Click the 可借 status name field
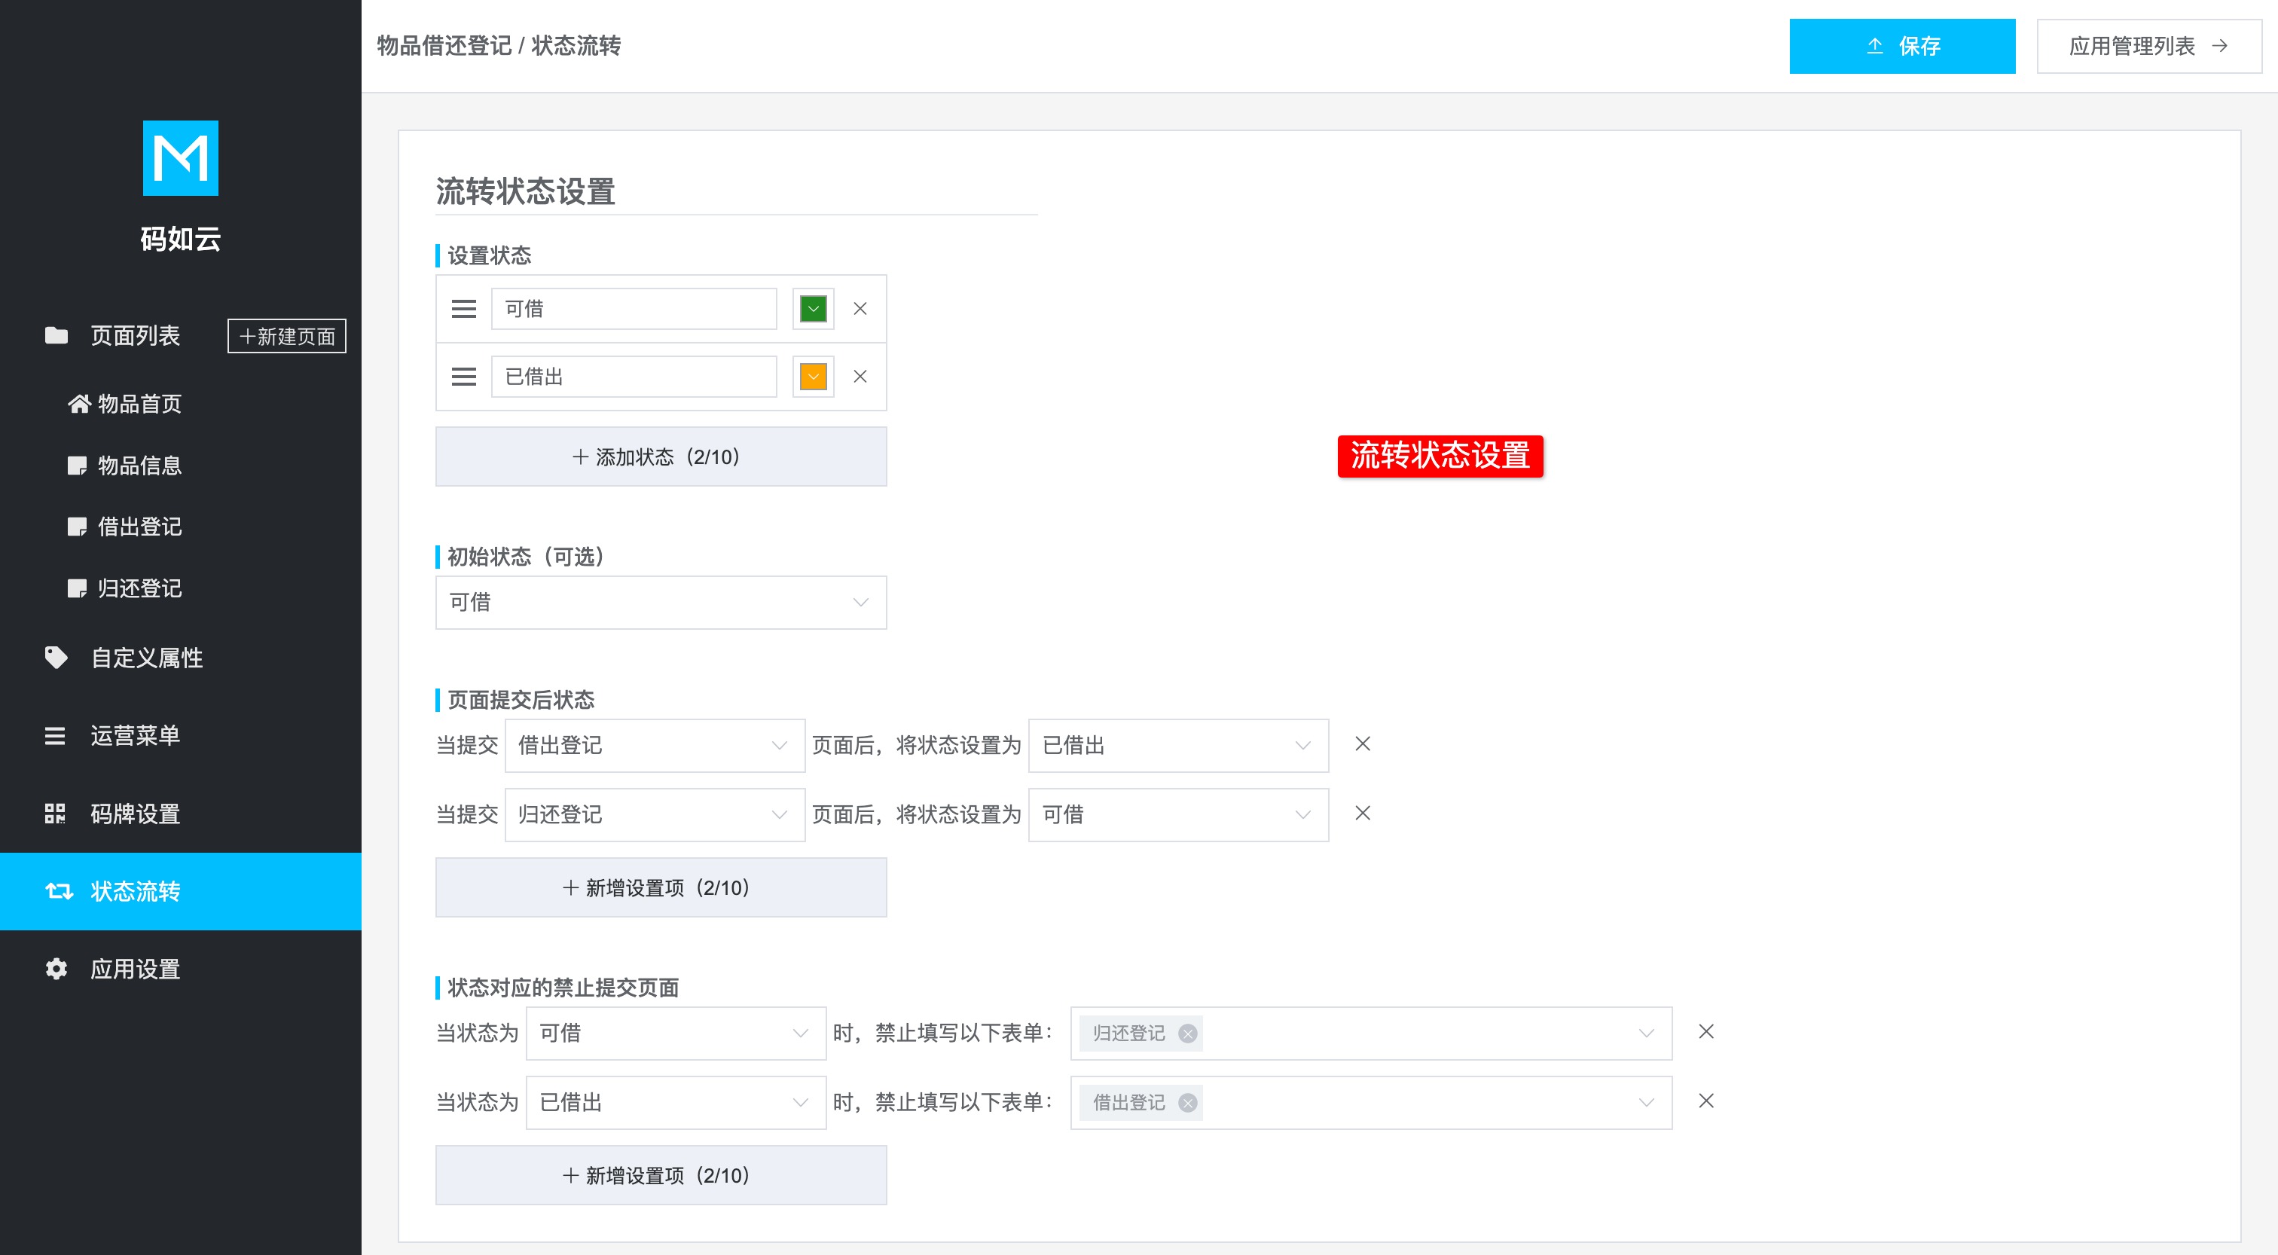2278x1255 pixels. click(634, 309)
